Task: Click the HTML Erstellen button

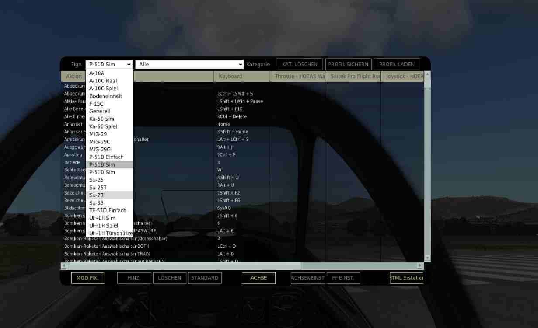Action: point(406,278)
